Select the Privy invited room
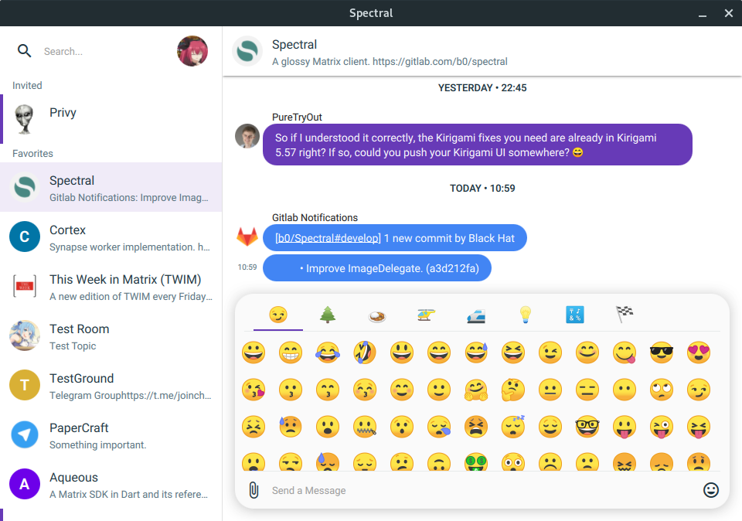This screenshot has width=742, height=521. pyautogui.click(x=111, y=119)
